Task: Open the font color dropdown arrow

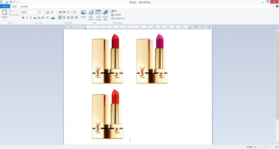Action: click(x=55, y=17)
